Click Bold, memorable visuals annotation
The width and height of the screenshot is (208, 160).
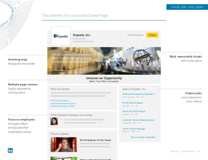coord(186,58)
